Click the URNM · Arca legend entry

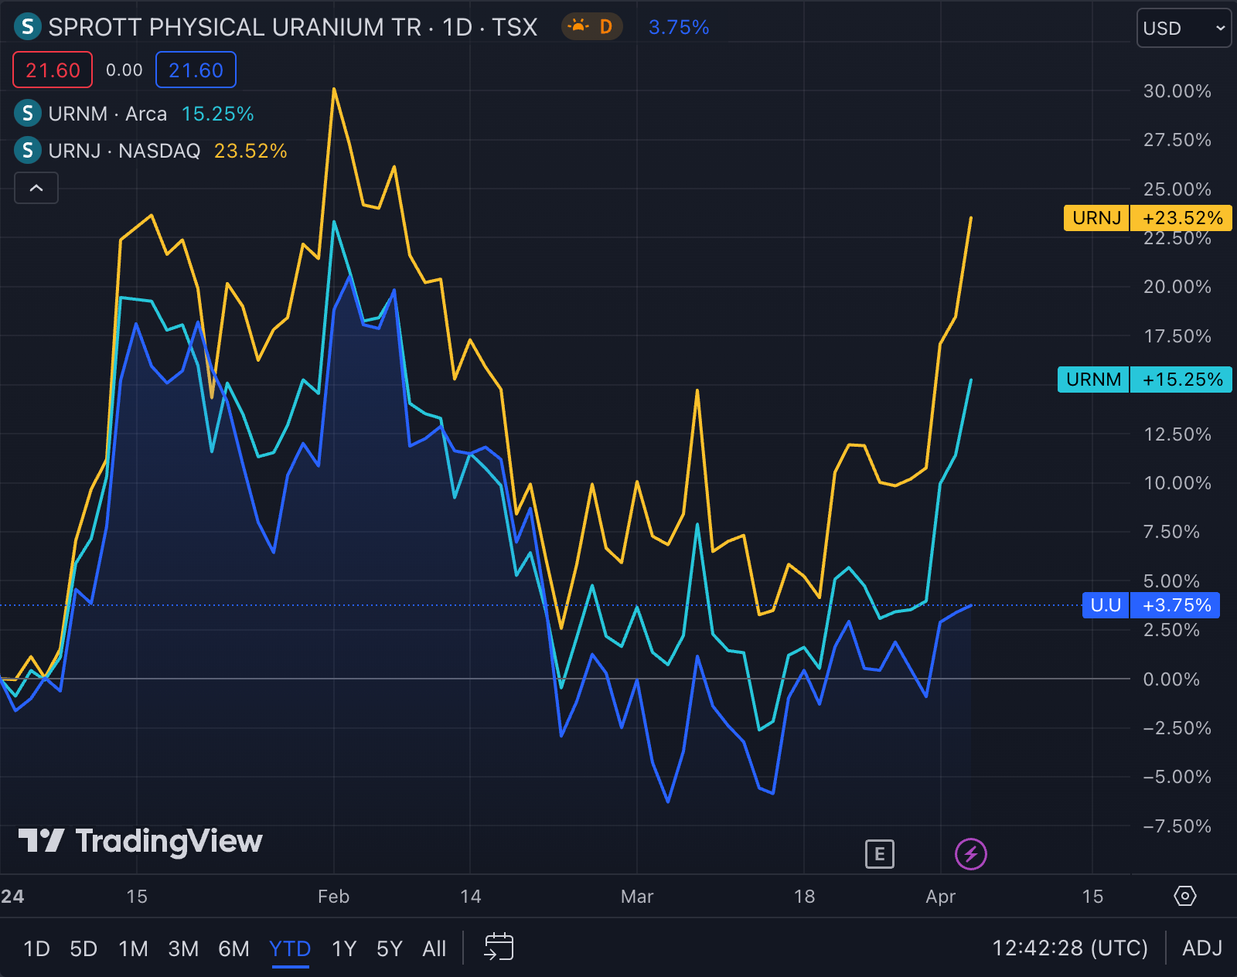(107, 114)
